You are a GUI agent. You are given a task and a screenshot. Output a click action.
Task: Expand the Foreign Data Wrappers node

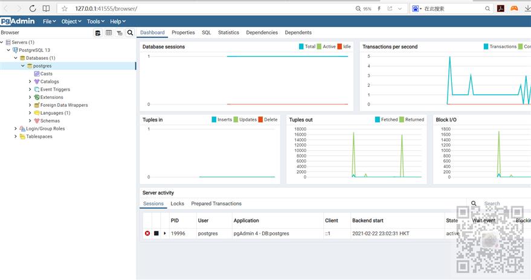click(x=30, y=105)
